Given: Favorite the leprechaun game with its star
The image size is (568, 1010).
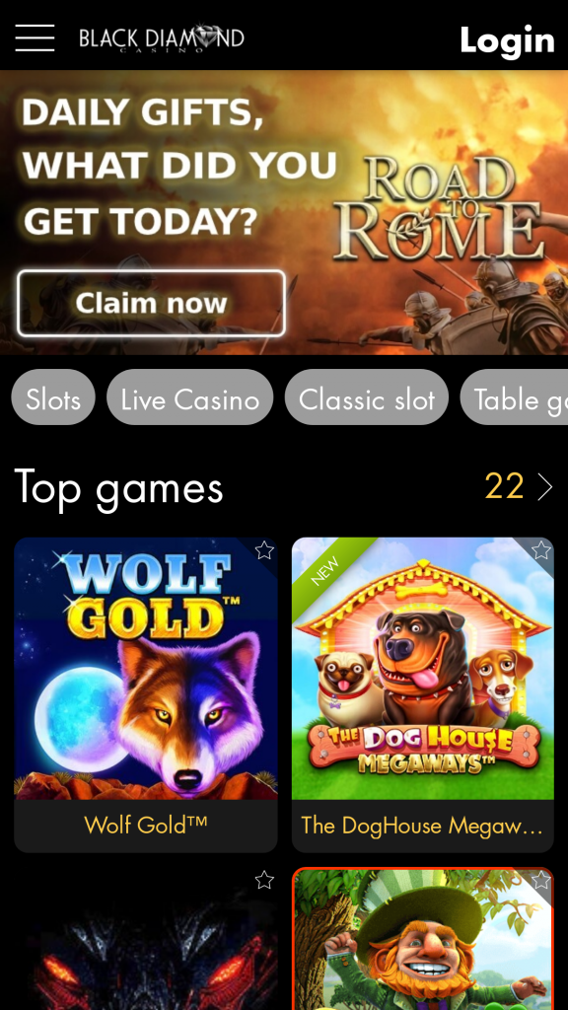Looking at the screenshot, I should [541, 880].
